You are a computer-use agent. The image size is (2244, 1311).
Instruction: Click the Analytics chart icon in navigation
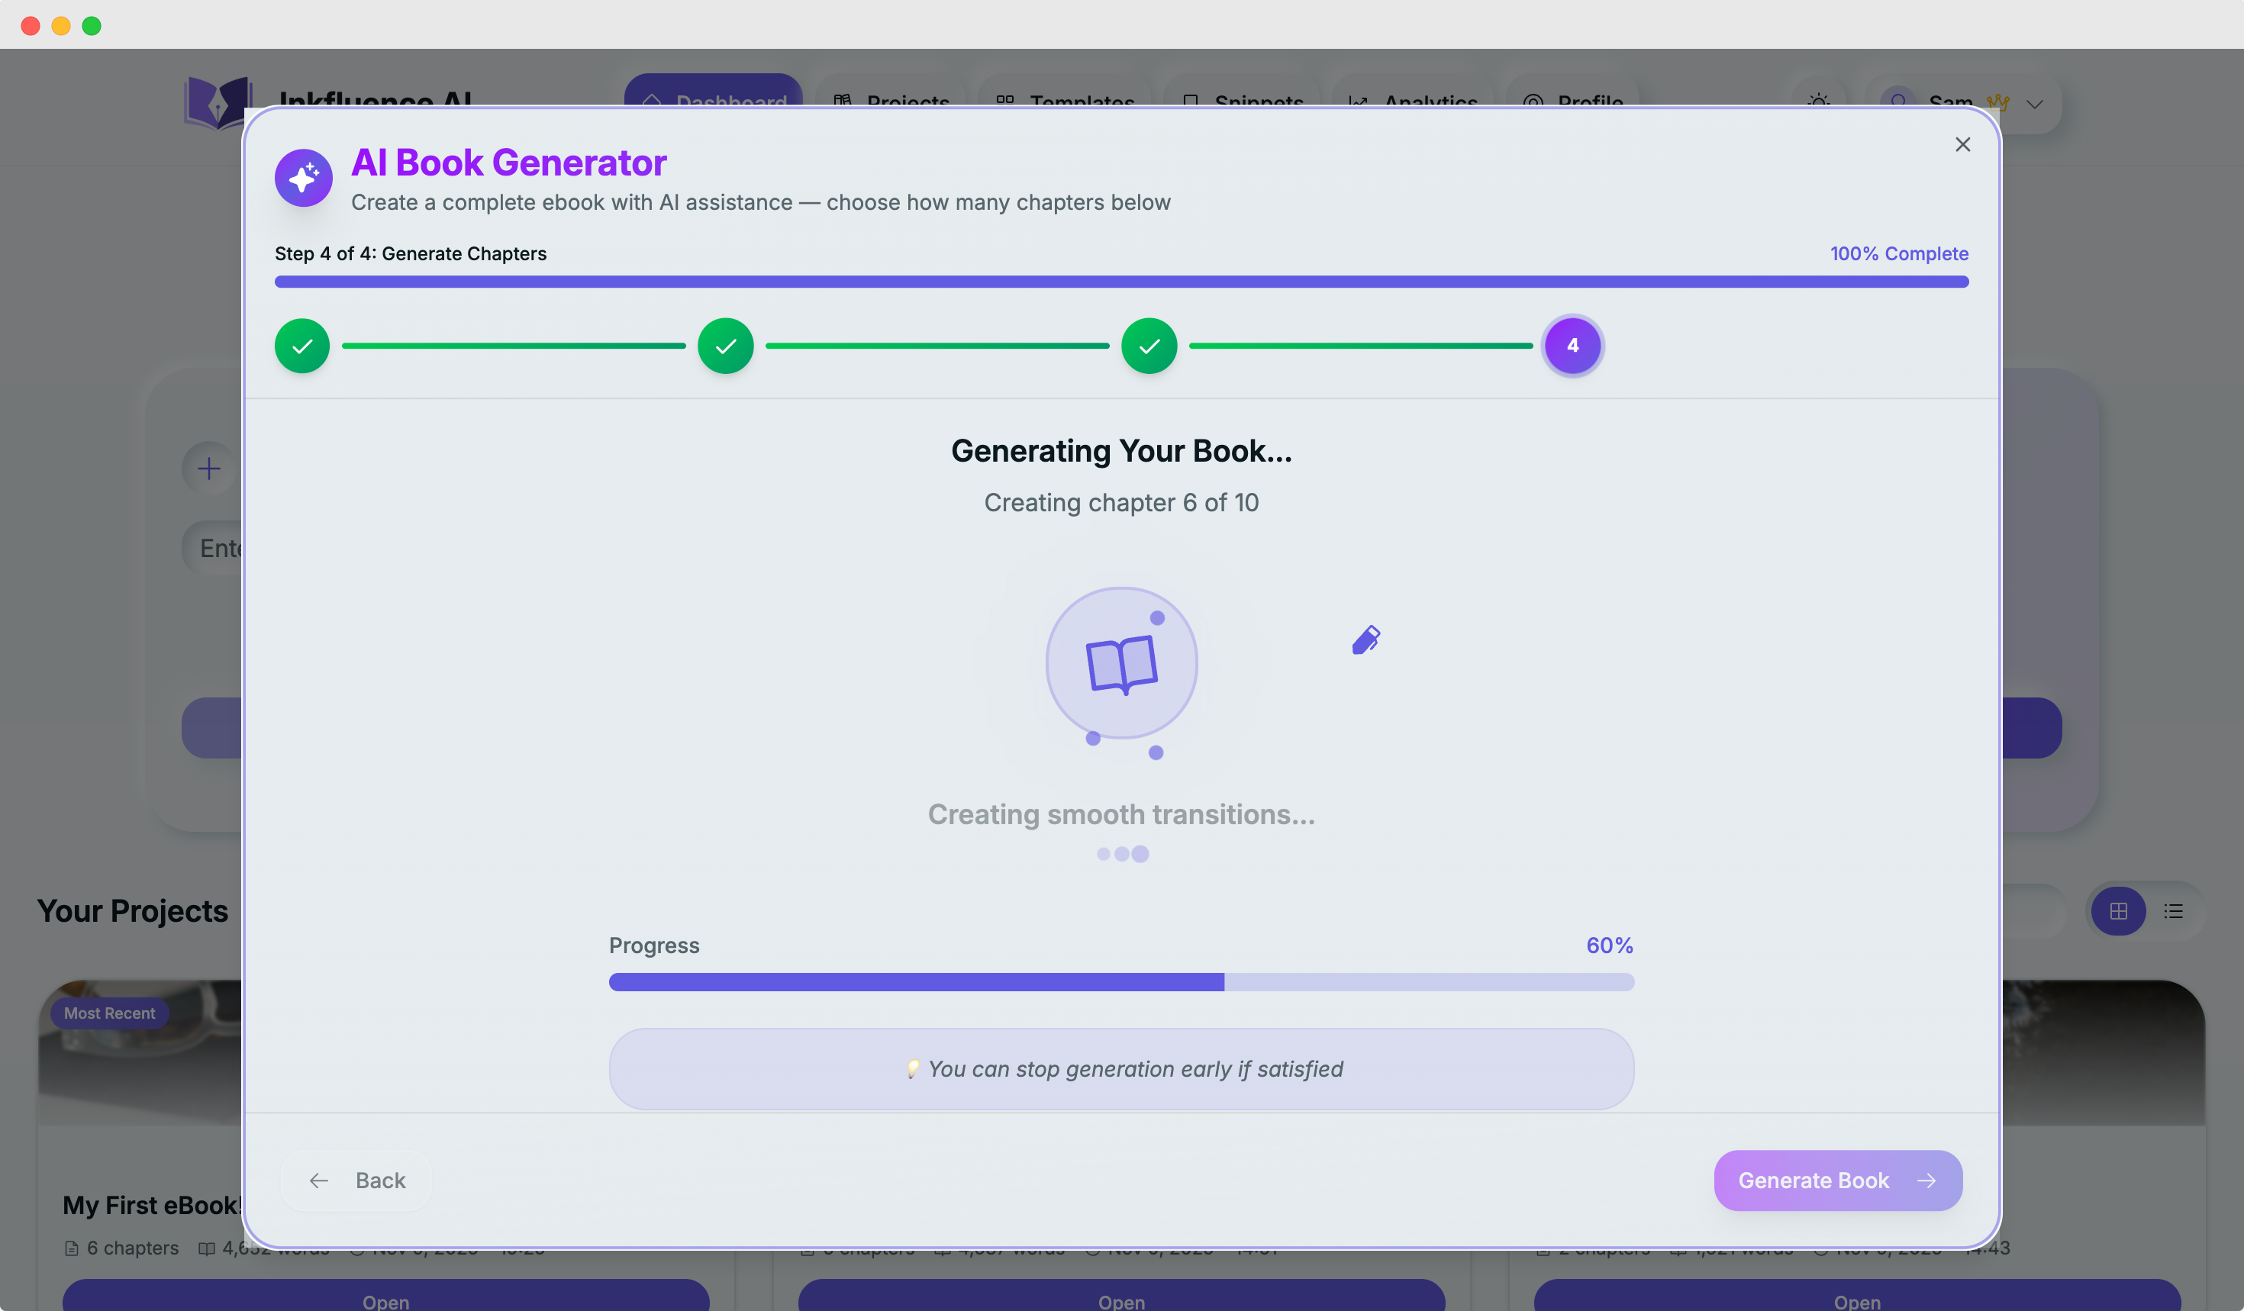tap(1357, 101)
